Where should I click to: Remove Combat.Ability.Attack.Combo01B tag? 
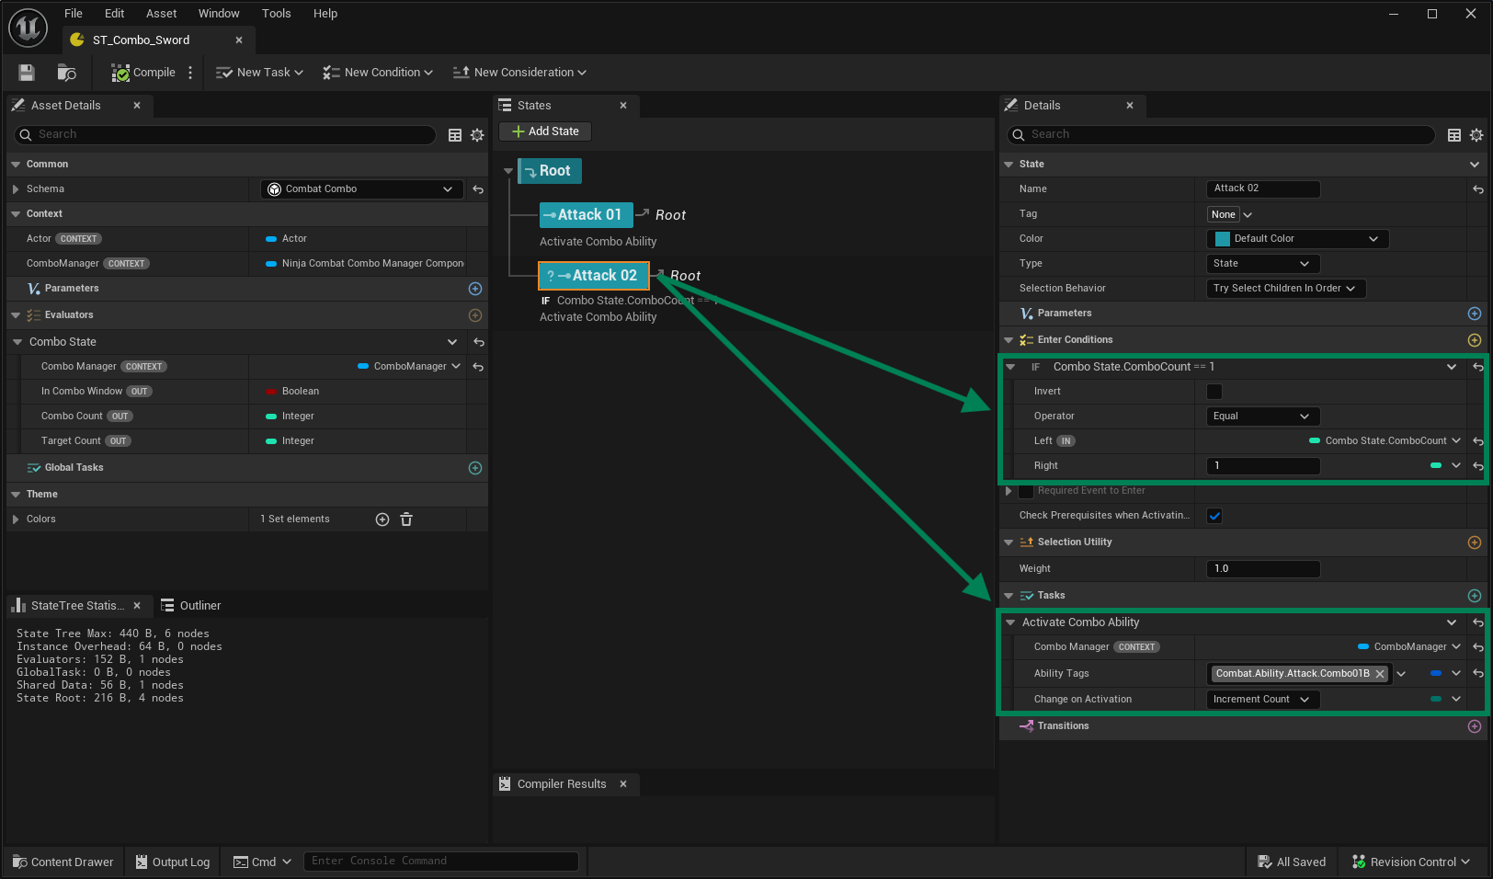point(1380,674)
